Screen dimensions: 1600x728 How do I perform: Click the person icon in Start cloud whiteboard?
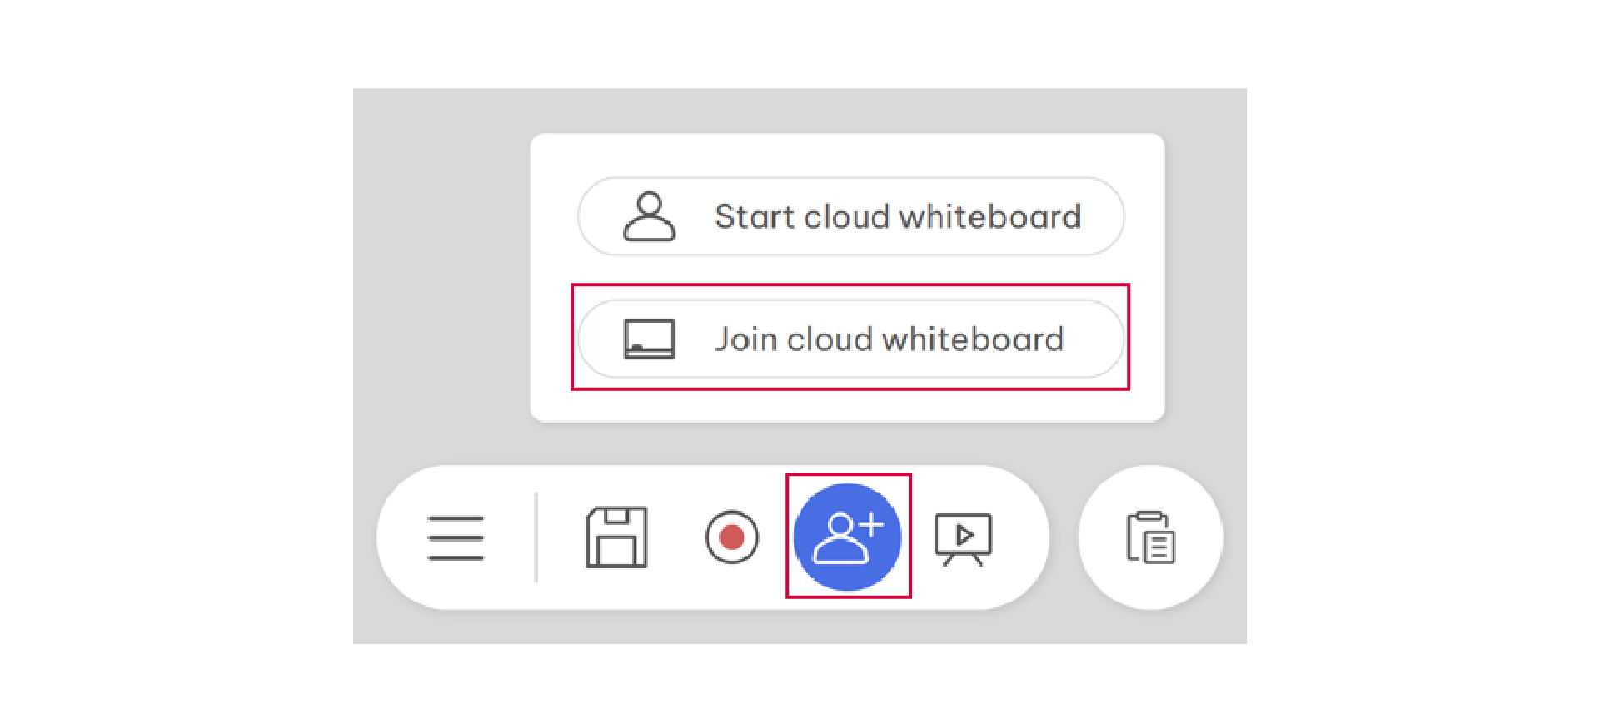[649, 216]
